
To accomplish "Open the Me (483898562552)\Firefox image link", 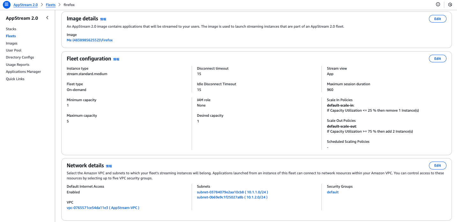I will click(x=90, y=40).
